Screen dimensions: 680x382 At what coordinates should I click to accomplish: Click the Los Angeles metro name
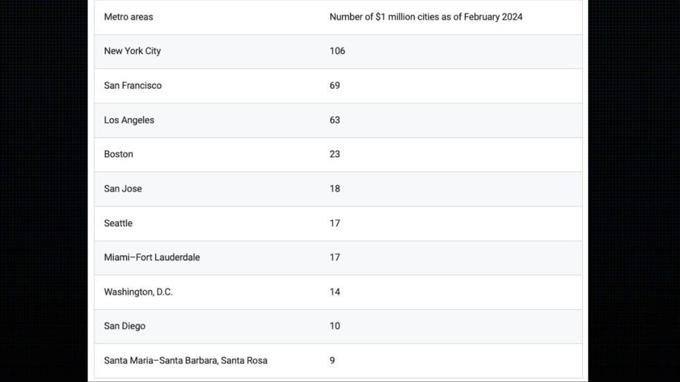pyautogui.click(x=129, y=120)
